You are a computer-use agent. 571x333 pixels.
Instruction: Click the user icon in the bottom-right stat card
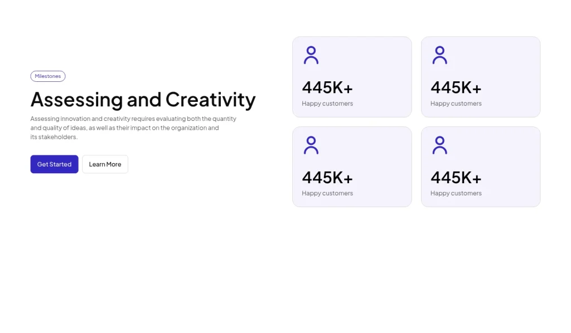click(439, 145)
